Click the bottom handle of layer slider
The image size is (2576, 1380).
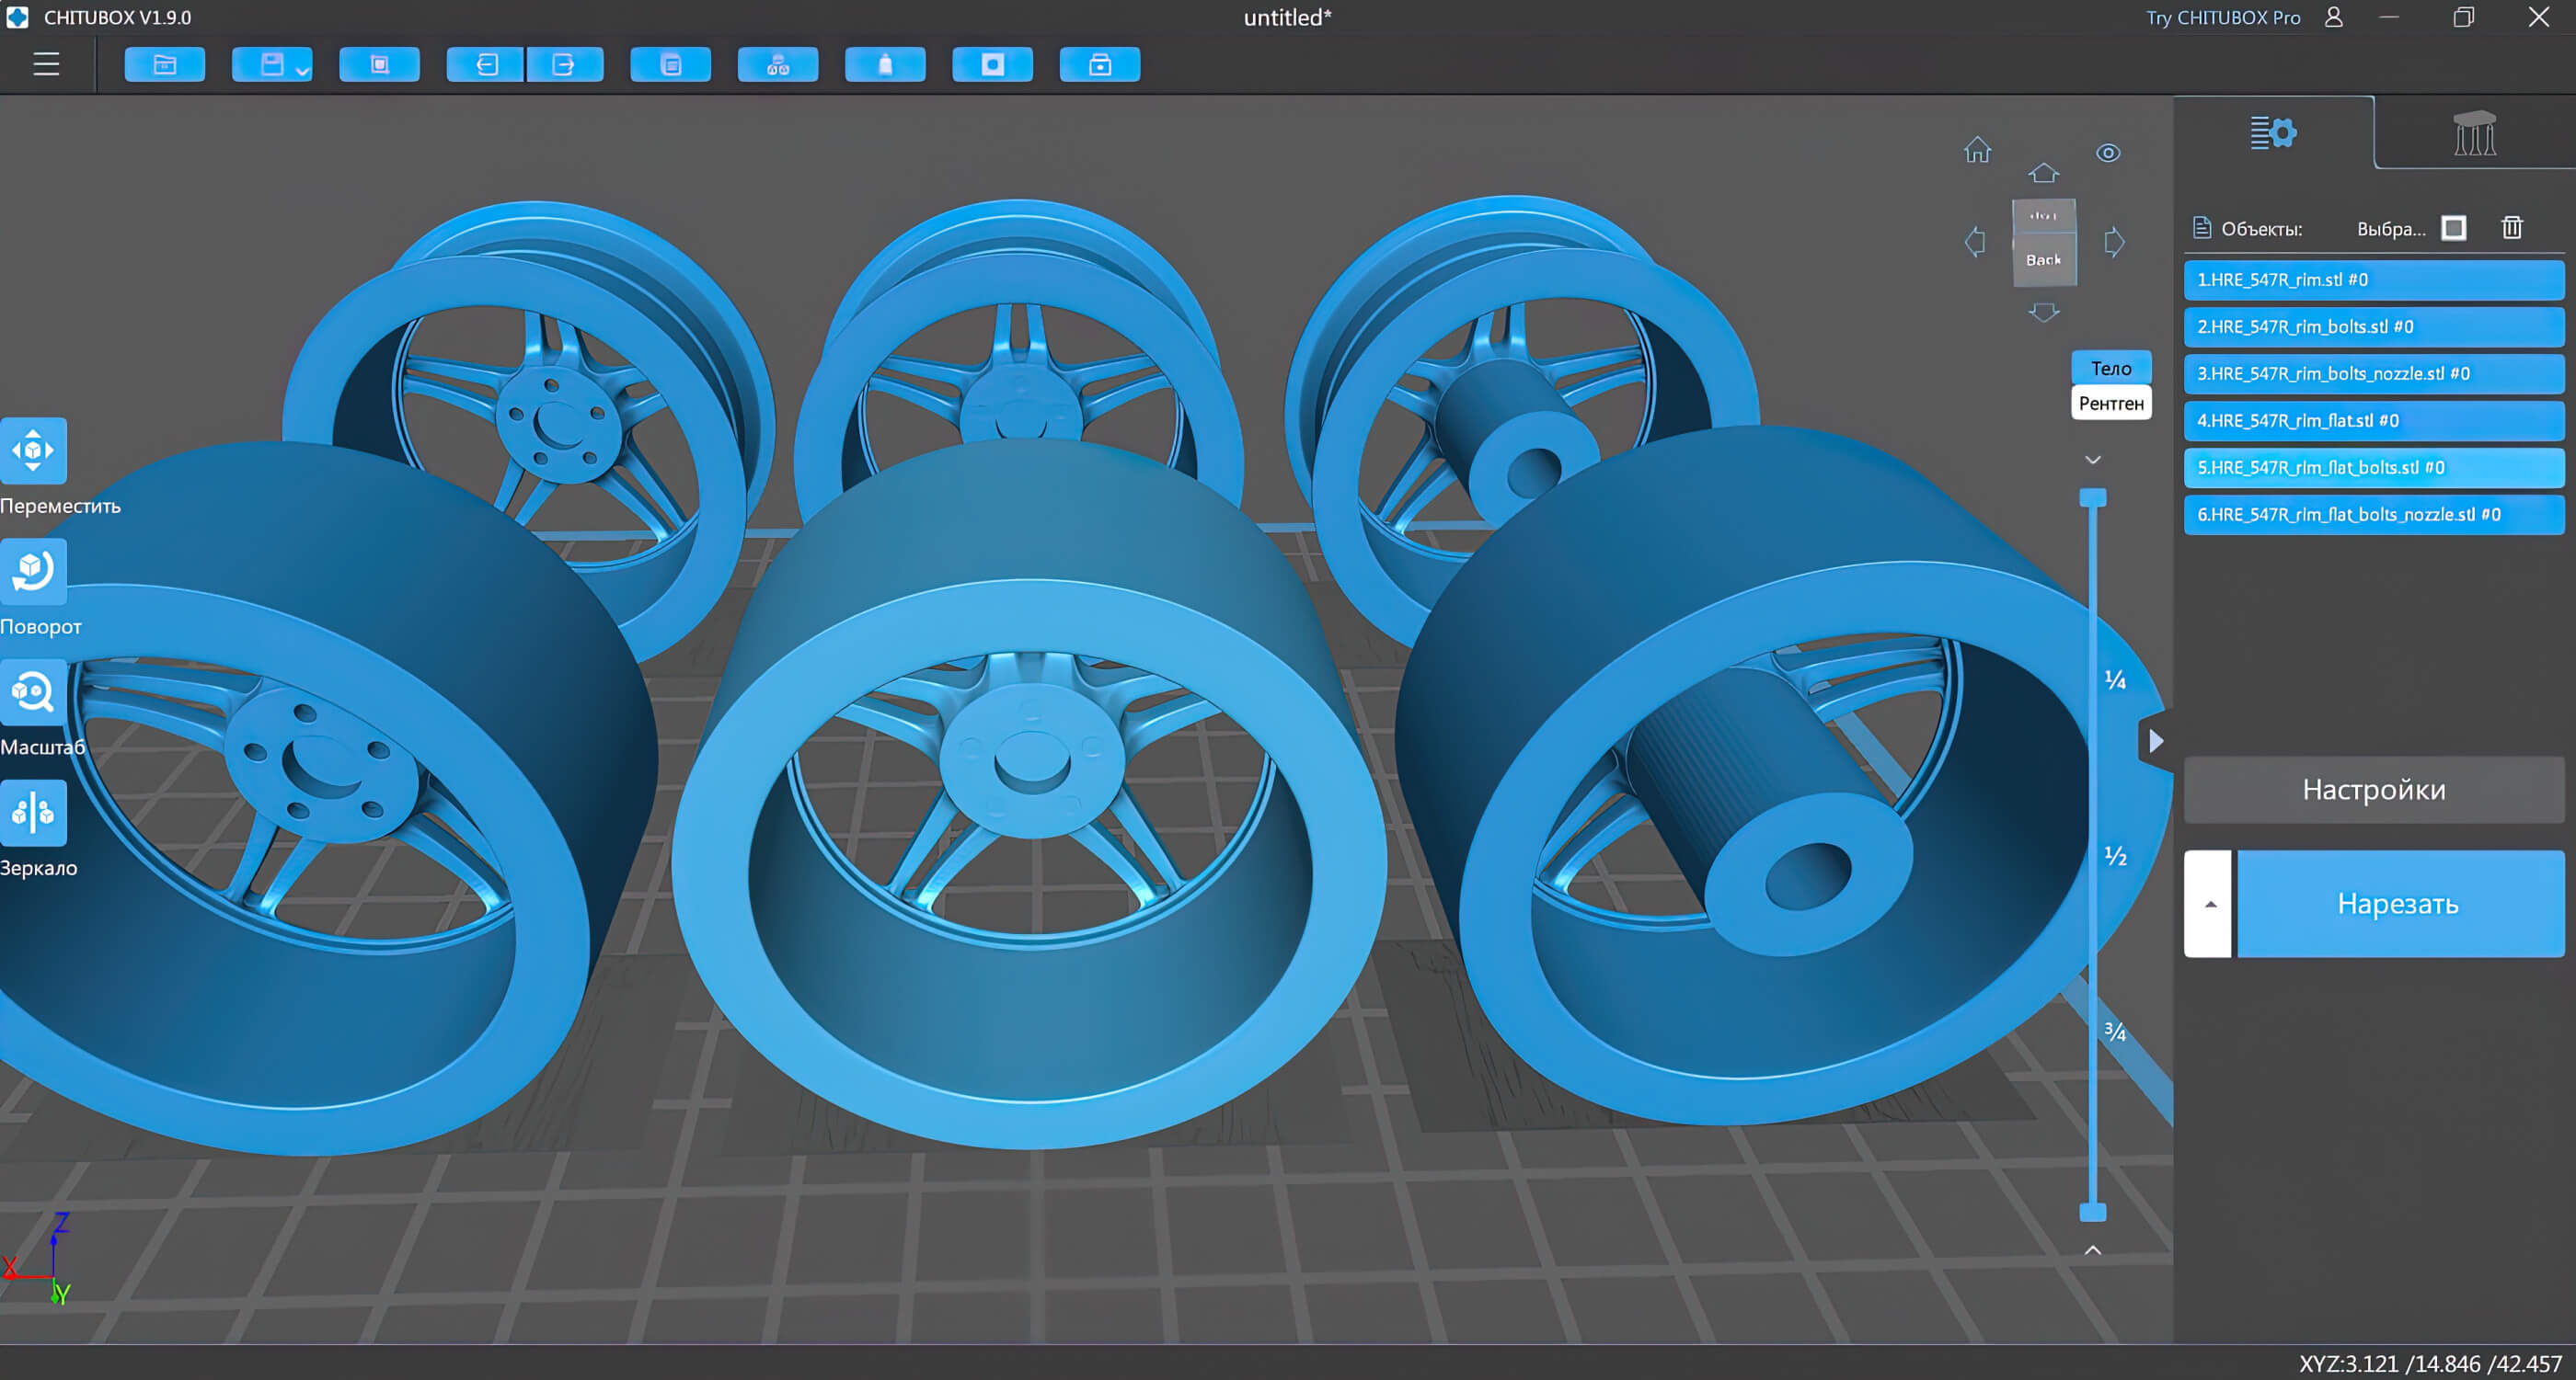2093,1212
